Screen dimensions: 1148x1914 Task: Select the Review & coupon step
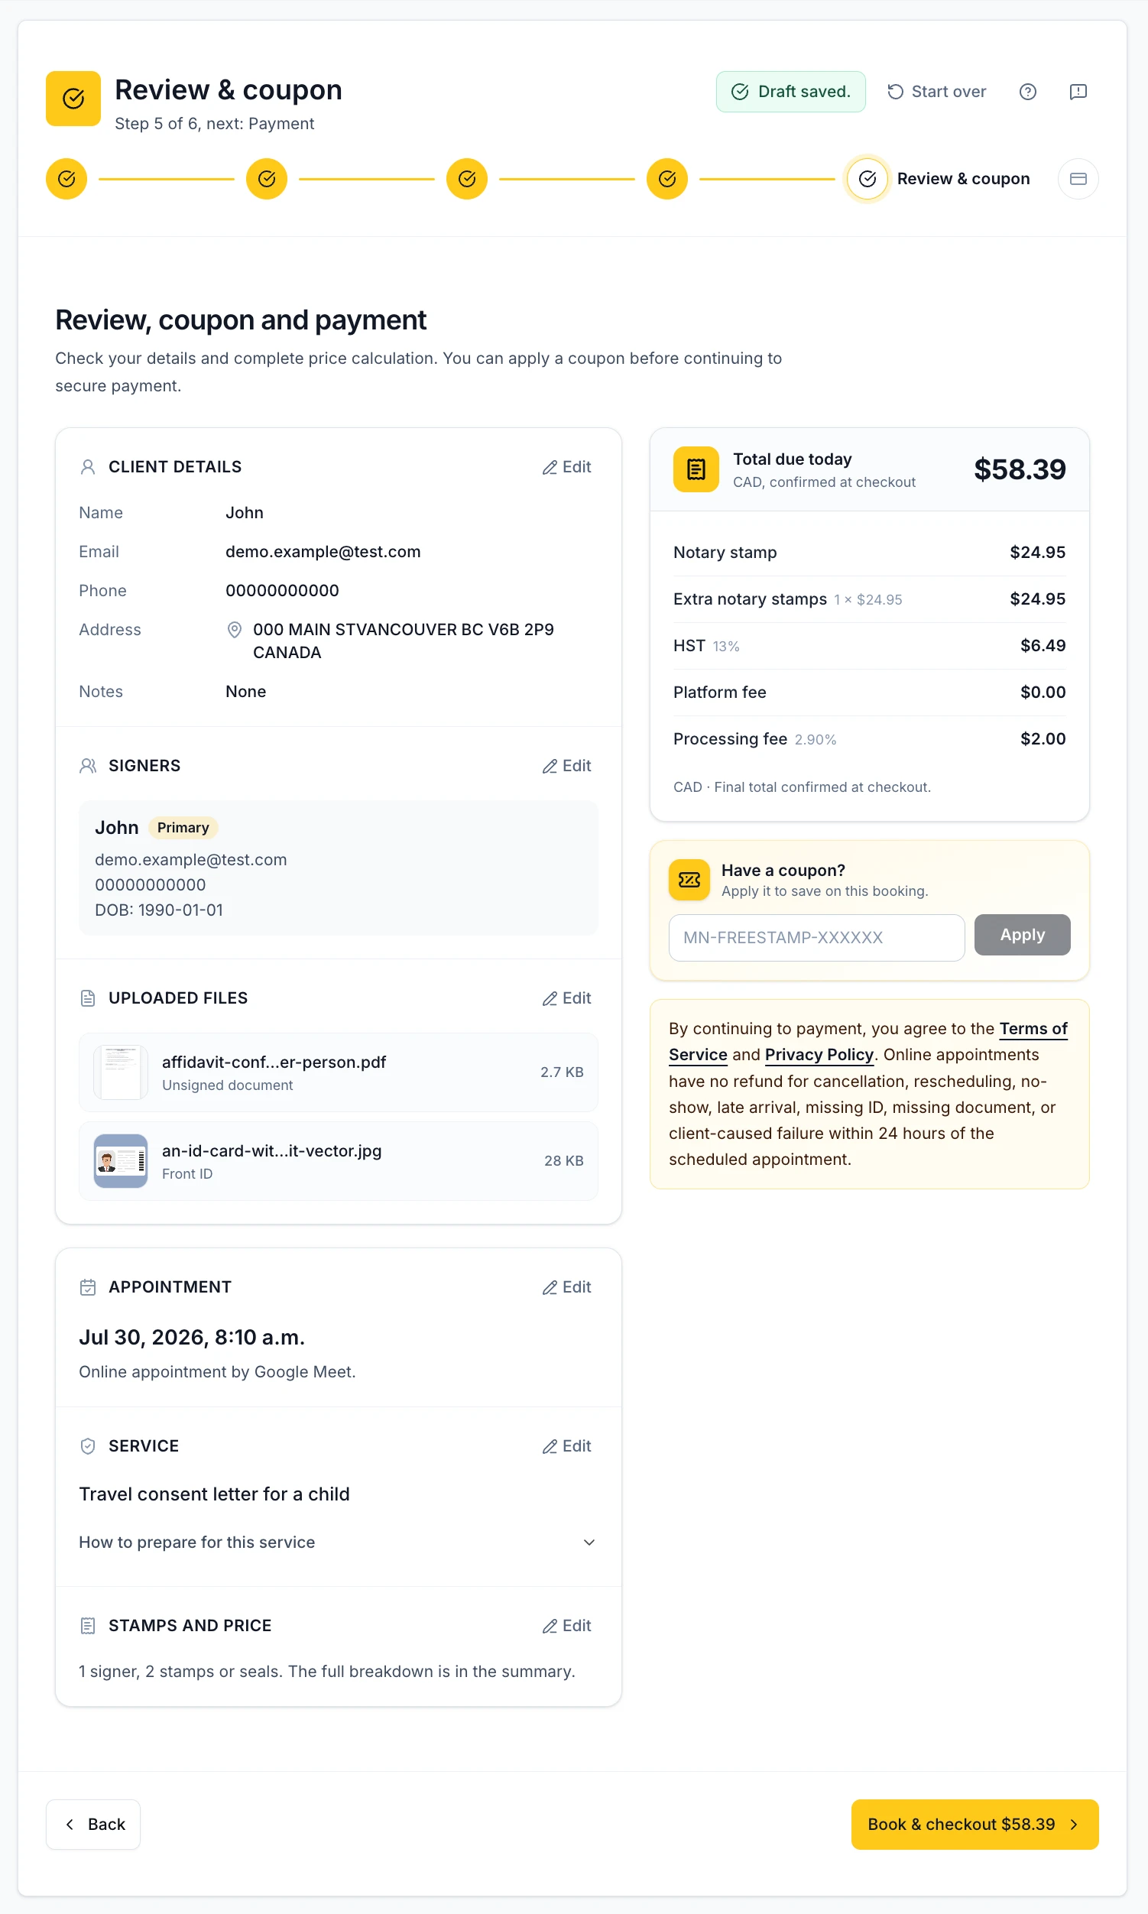click(x=939, y=179)
